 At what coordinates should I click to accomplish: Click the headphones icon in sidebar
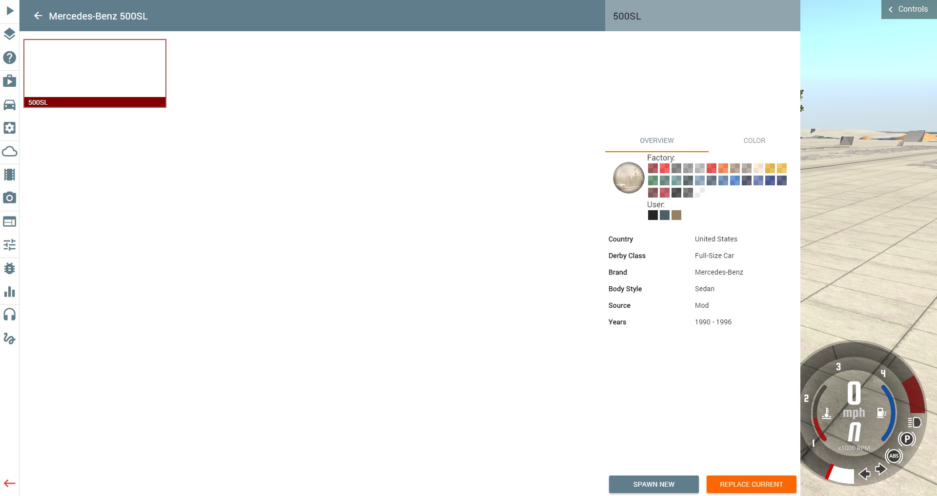point(10,315)
